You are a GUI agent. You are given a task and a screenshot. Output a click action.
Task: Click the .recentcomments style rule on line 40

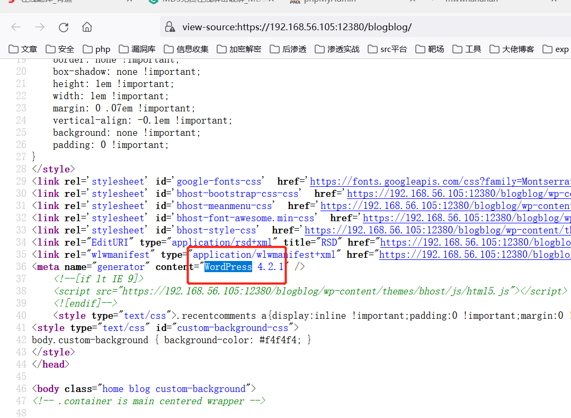[372, 316]
